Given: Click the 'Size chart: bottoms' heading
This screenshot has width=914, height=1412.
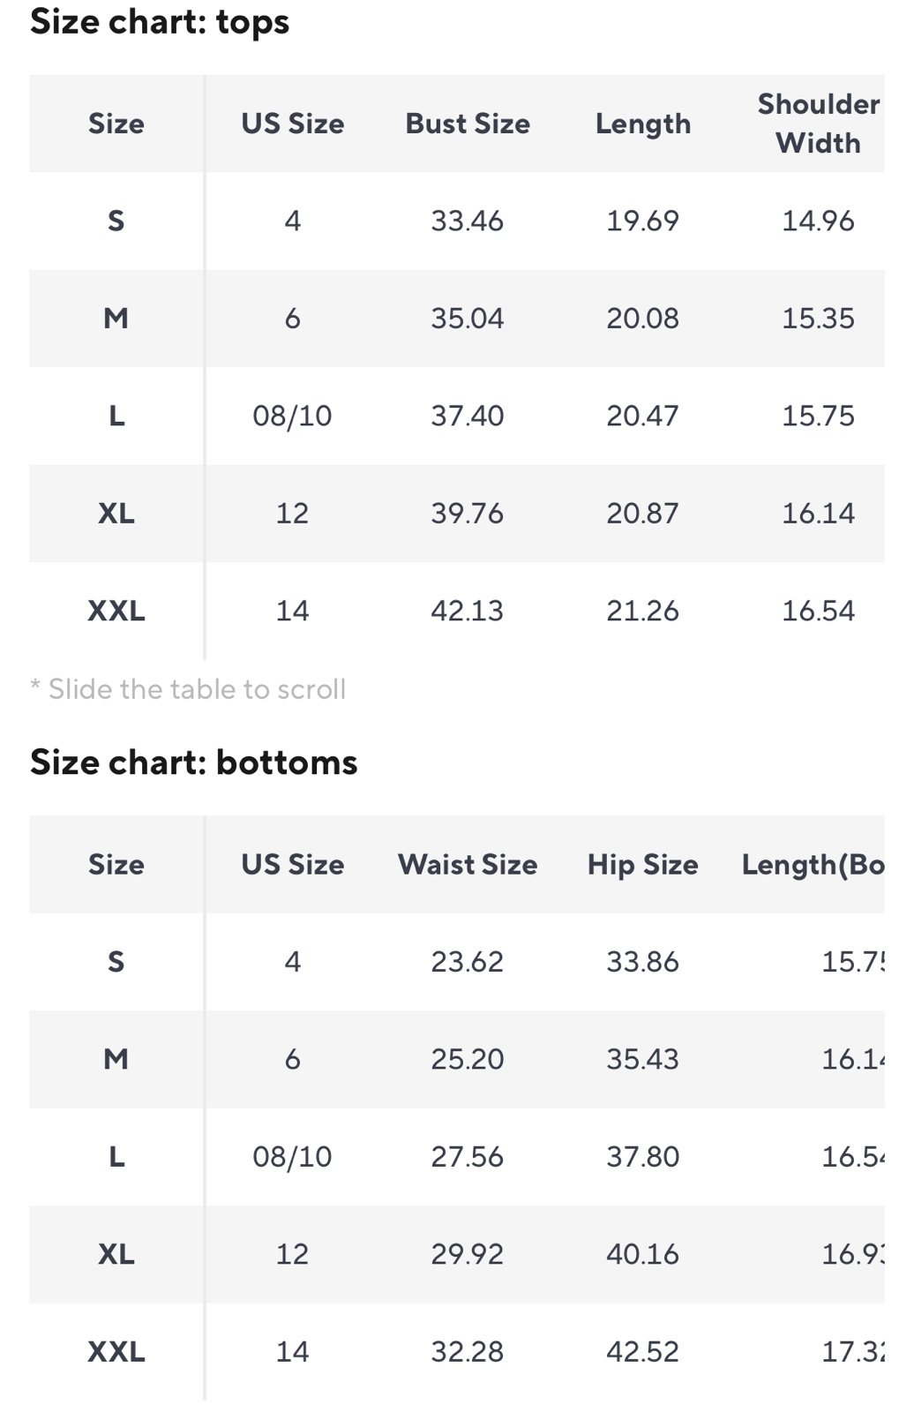Looking at the screenshot, I should (194, 762).
